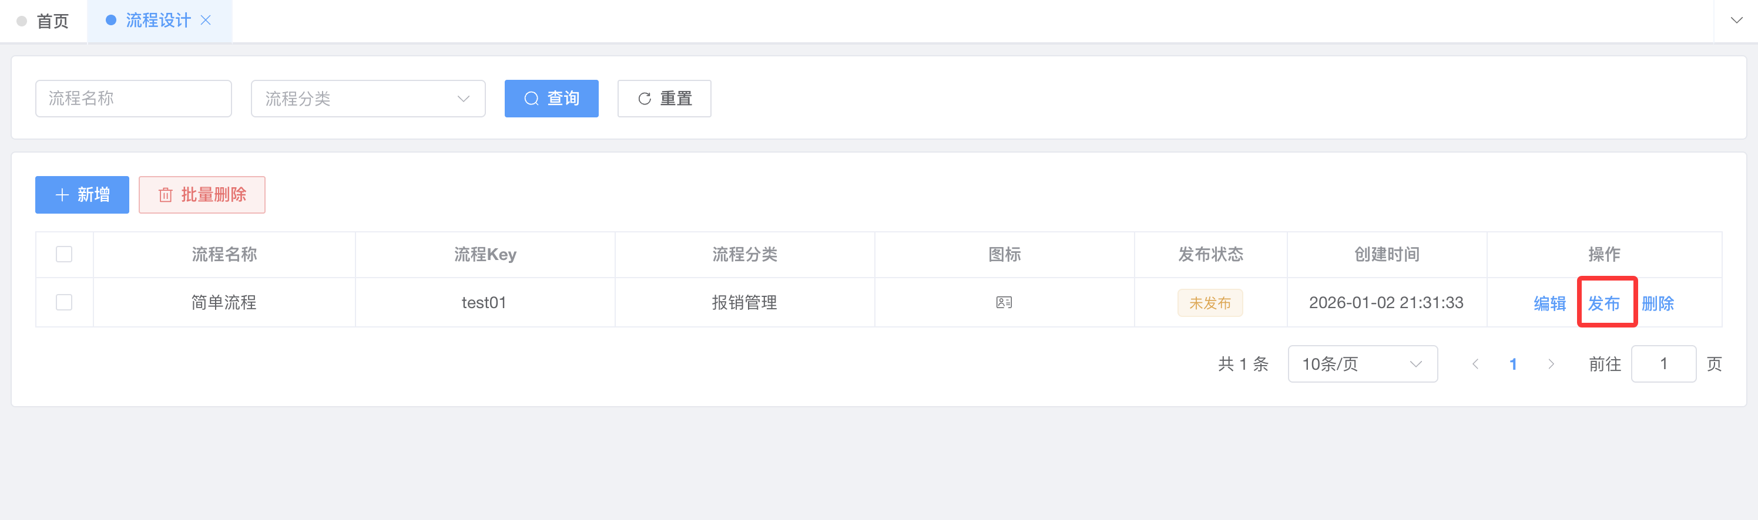1758x520 pixels.
Task: Check the 简单流程 row checkbox
Action: pos(64,302)
